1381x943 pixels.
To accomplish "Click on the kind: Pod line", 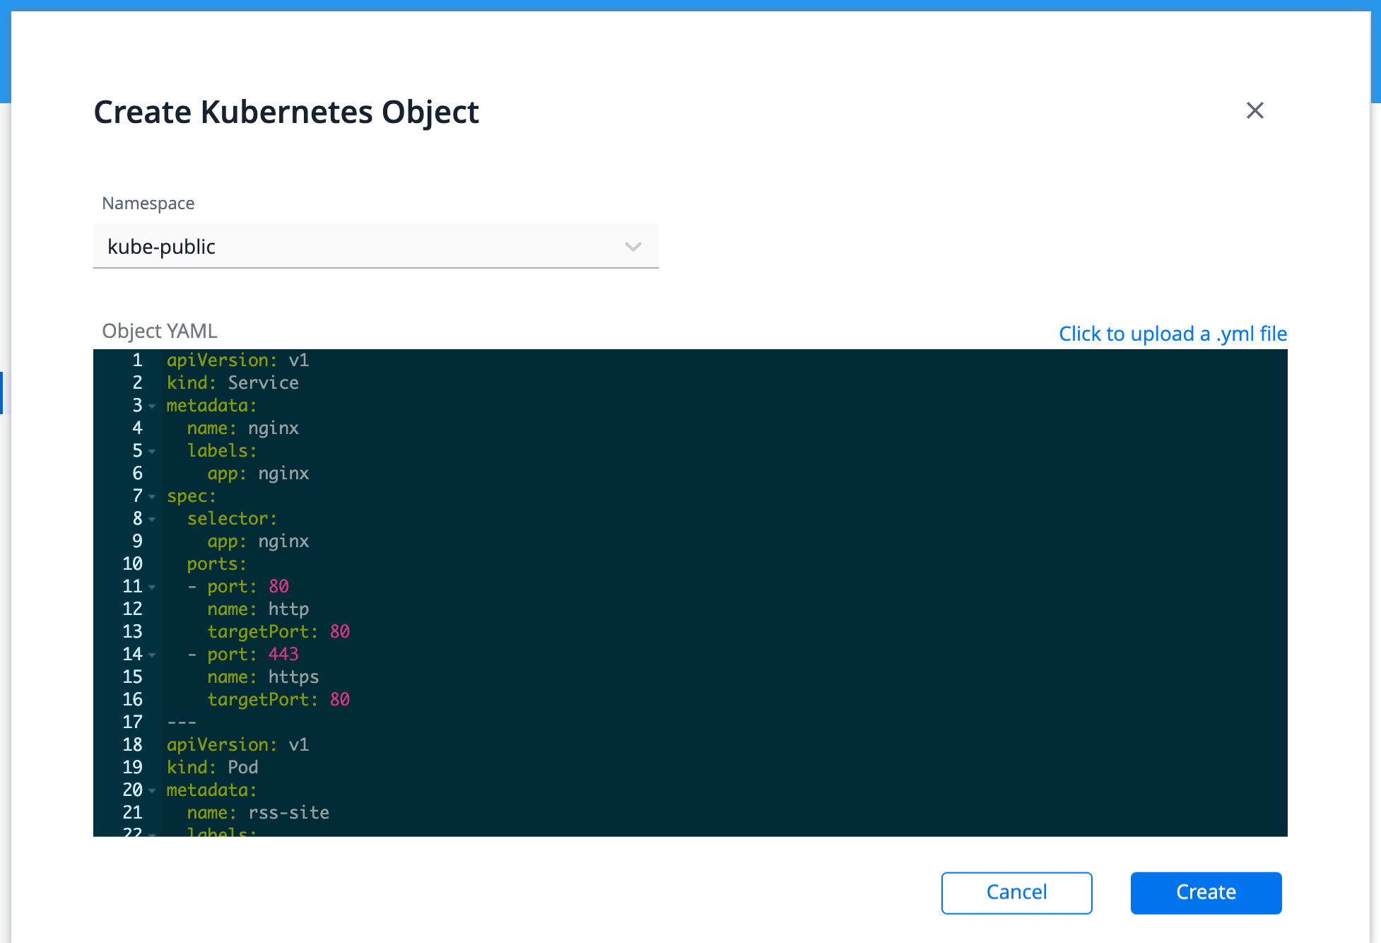I will click(212, 768).
